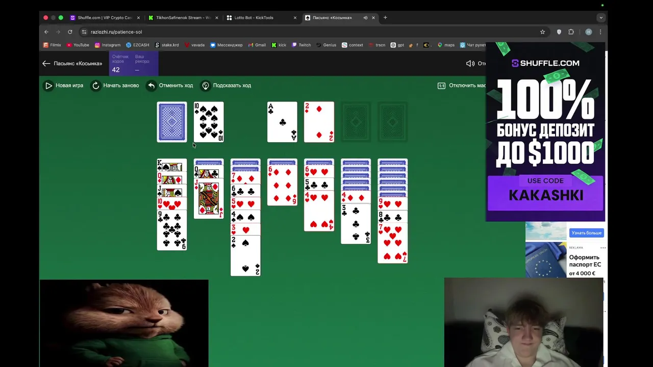
Task: Open the extensions puzzle icon
Action: [571, 32]
